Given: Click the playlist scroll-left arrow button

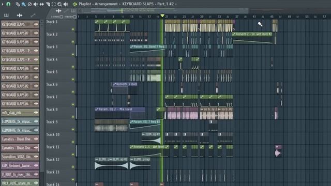Looking at the screenshot, I should coord(80,10).
